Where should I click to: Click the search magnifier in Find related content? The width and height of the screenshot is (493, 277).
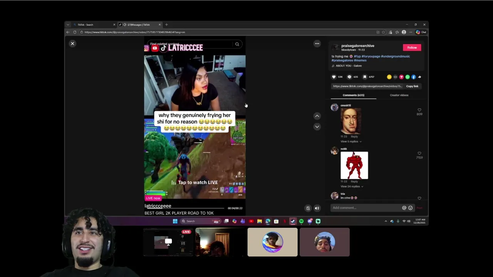click(x=237, y=44)
